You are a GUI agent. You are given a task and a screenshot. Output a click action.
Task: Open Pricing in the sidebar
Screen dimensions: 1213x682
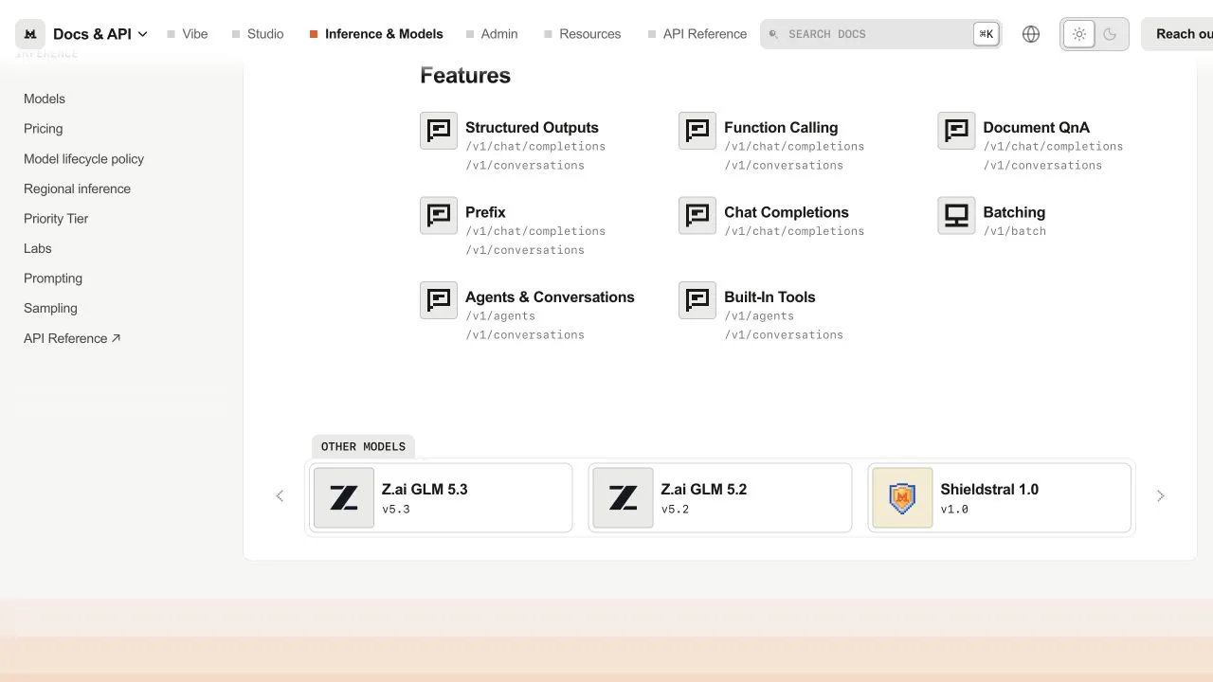point(44,129)
